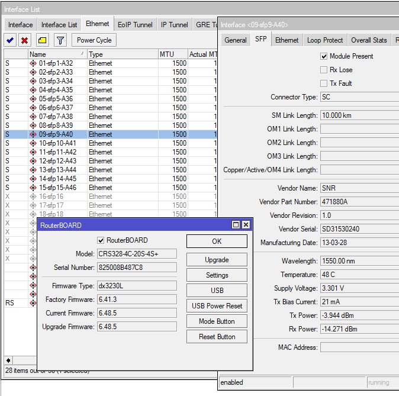Click the left scroll arrow of interface list
The height and width of the screenshot is (396, 399).
[x=8, y=360]
